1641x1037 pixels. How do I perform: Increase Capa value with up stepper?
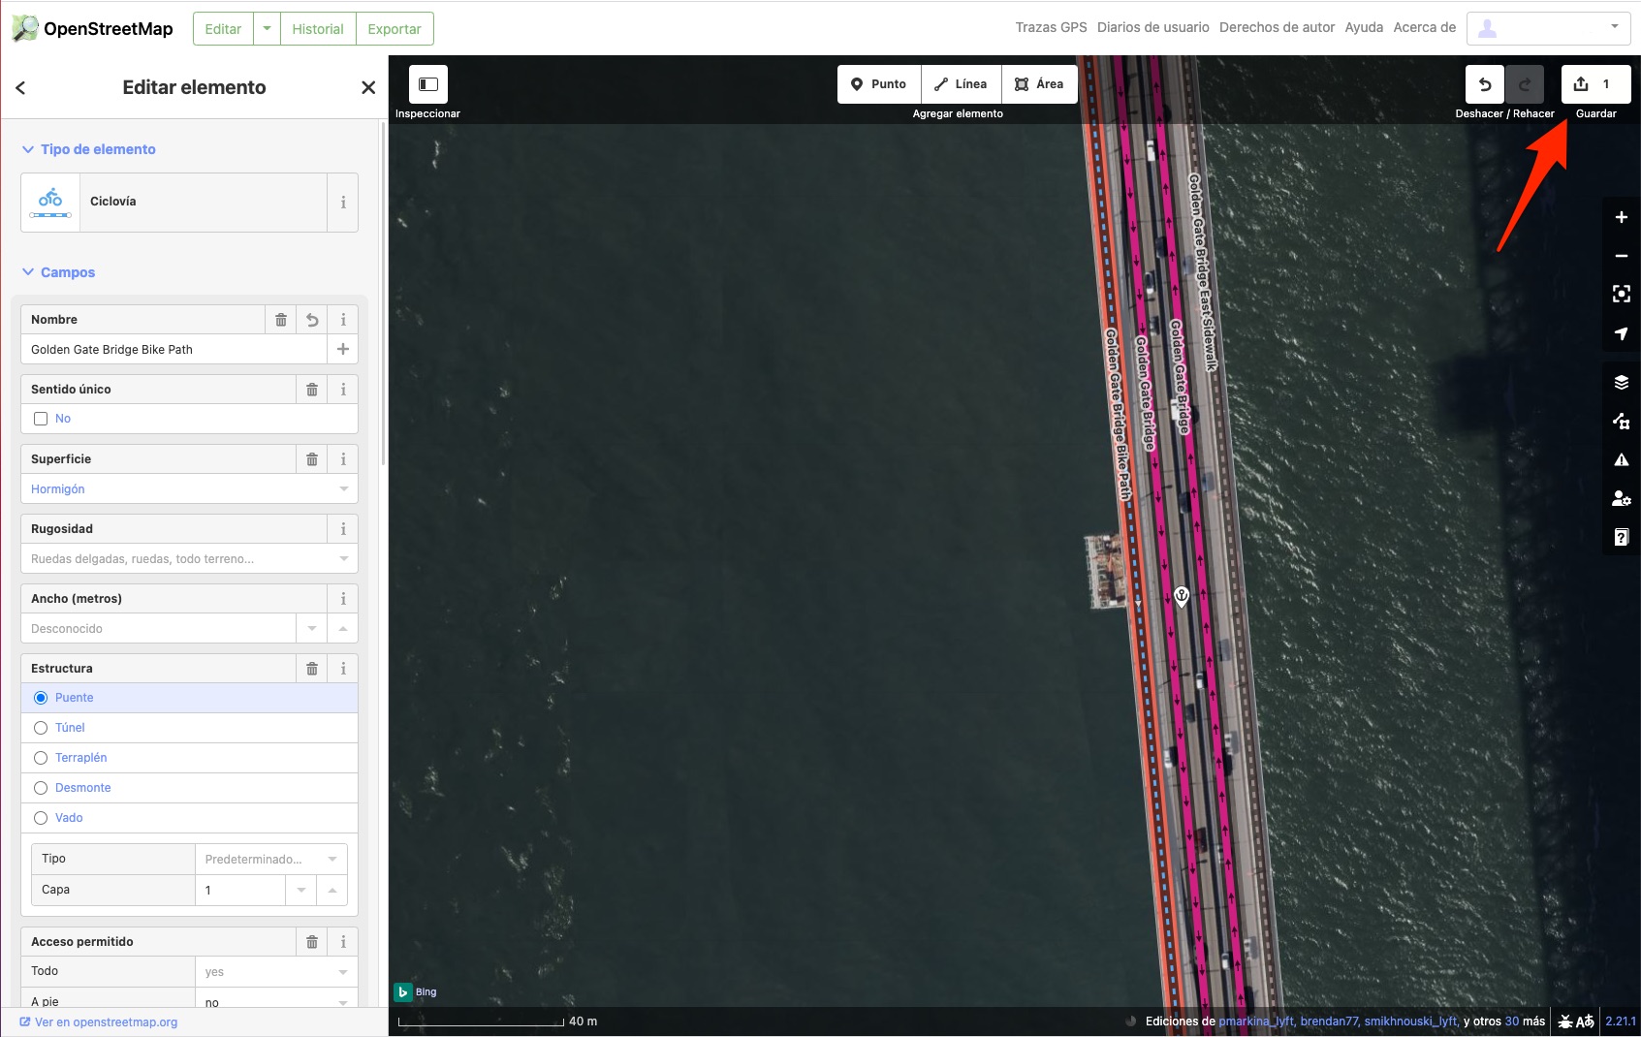coord(331,890)
